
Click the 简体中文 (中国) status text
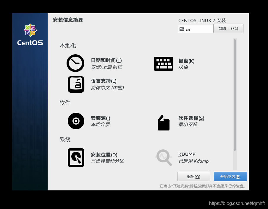click(107, 88)
